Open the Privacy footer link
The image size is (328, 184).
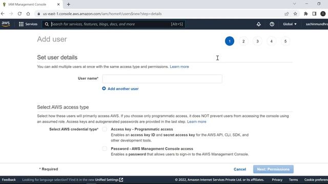coord(277,179)
